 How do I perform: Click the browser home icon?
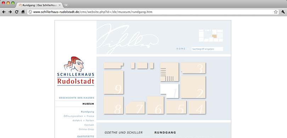(x=23, y=12)
